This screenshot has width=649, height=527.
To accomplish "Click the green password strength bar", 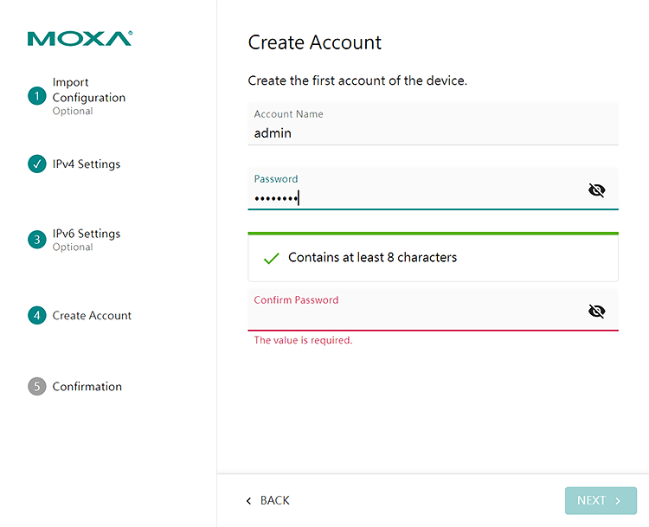I will pyautogui.click(x=433, y=233).
